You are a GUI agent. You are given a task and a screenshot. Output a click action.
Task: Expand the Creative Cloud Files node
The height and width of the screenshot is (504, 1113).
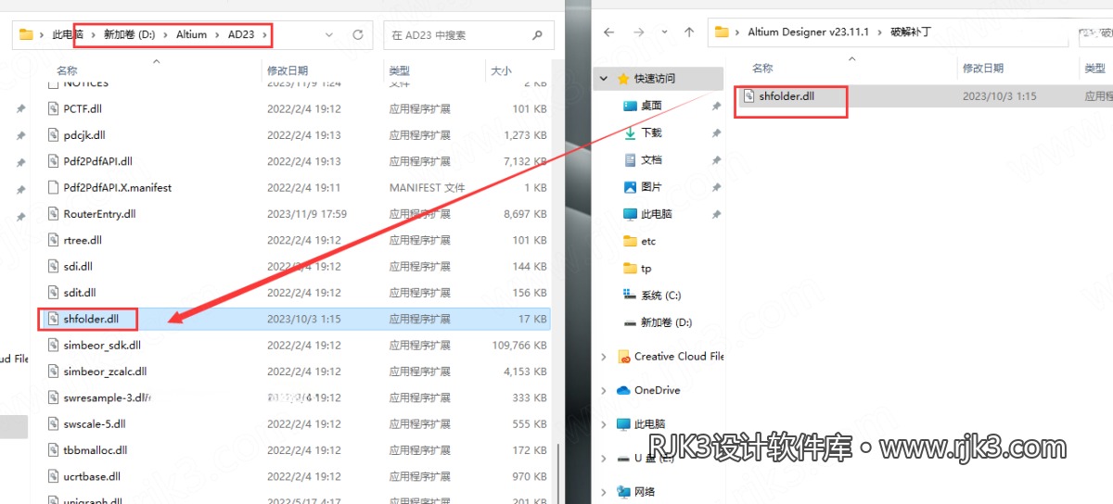point(604,357)
